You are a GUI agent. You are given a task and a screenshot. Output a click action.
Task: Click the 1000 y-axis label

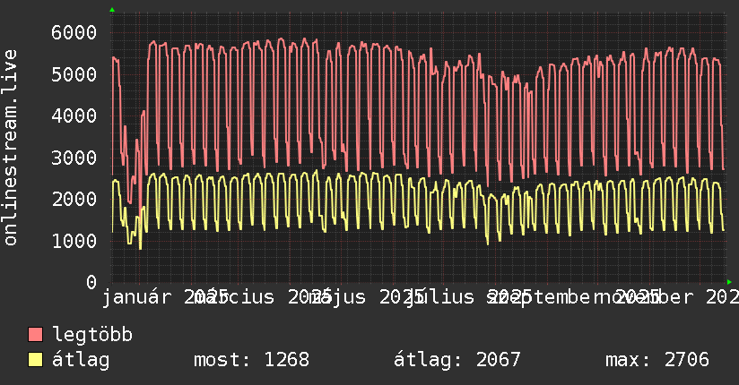tap(74, 241)
